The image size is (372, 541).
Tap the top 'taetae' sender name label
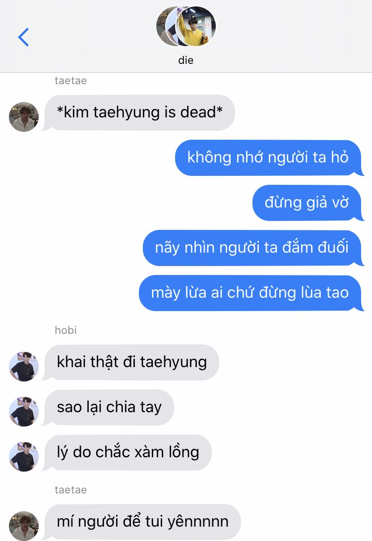tap(71, 81)
